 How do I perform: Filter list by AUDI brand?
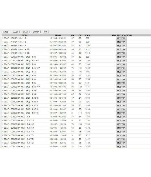pyautogui.click(x=5, y=32)
